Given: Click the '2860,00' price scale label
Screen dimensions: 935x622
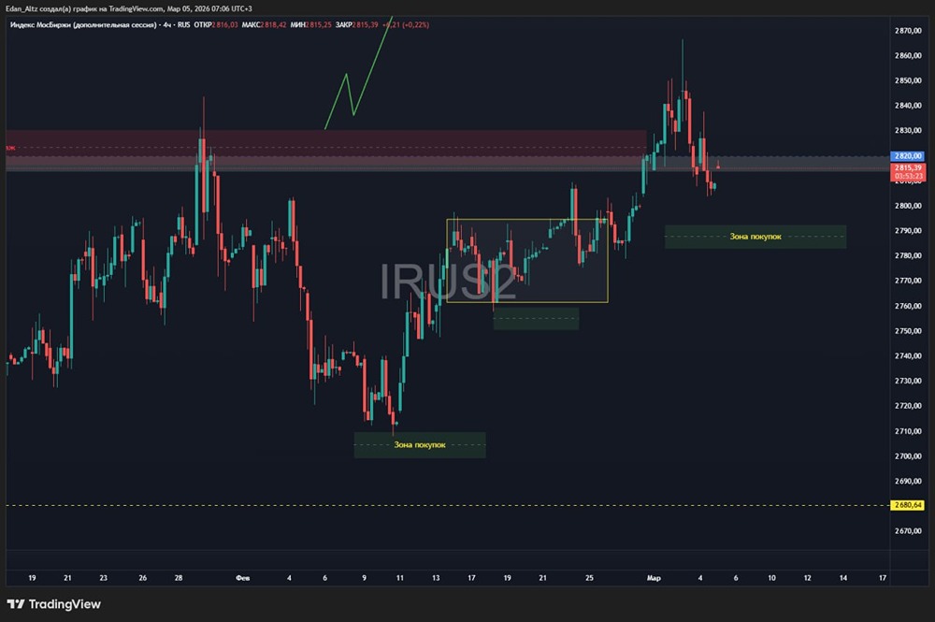Looking at the screenshot, I should click(x=908, y=55).
